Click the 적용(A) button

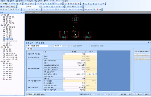click(147, 94)
